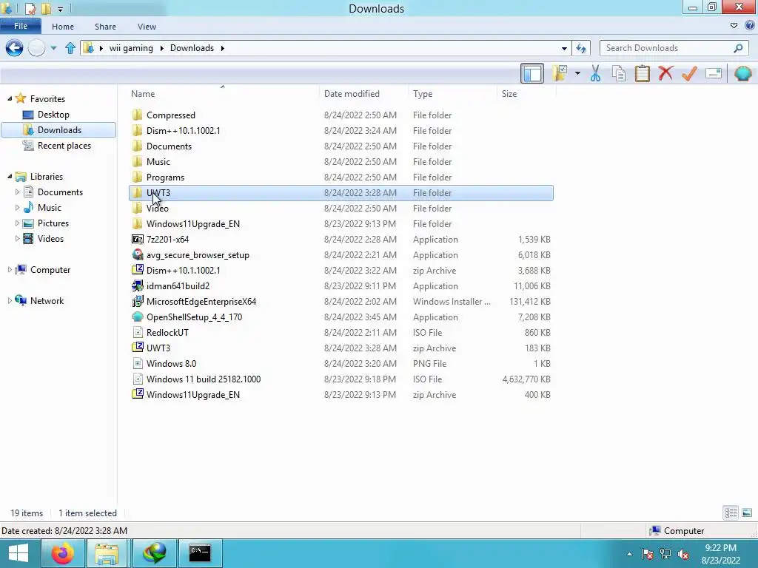Open Classic Explorer settings shell icon

743,73
